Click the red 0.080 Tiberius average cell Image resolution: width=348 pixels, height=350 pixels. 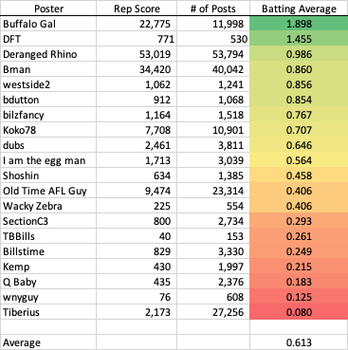[299, 312]
